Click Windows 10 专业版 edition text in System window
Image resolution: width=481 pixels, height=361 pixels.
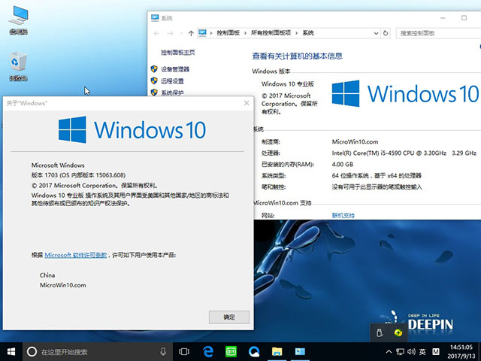[x=287, y=83]
